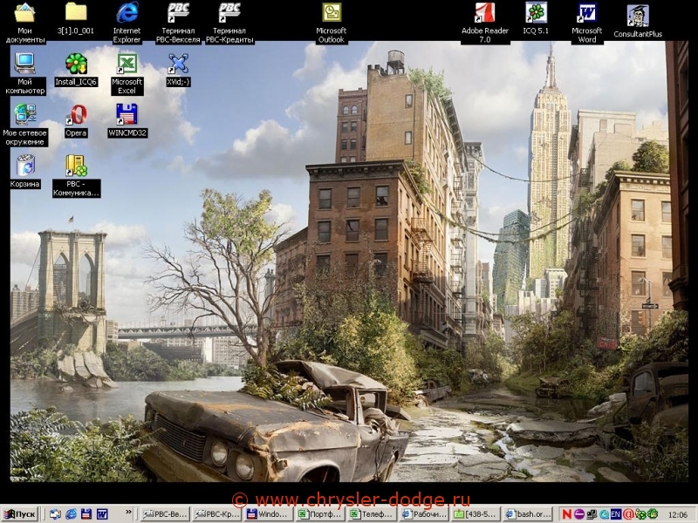Select the Microsoft Word desktop shortcut
Screen dimensions: 698x523
(x=586, y=24)
